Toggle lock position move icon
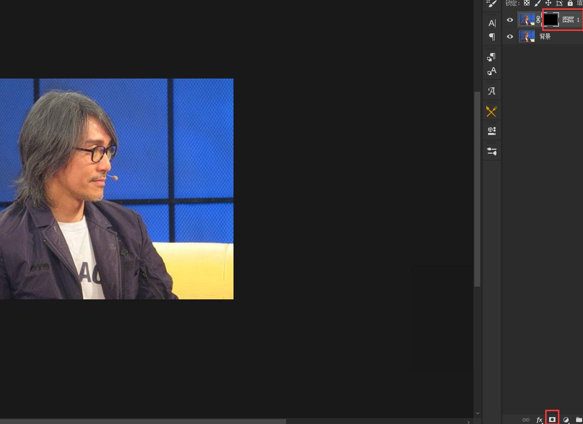Screen dimensions: 583x424 click(x=548, y=3)
